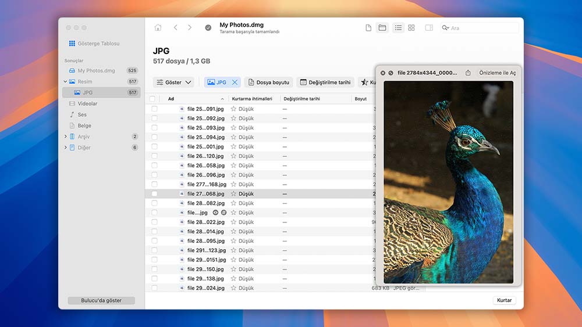Click Bulucu'da göster button
This screenshot has width=582, height=327.
click(x=101, y=300)
